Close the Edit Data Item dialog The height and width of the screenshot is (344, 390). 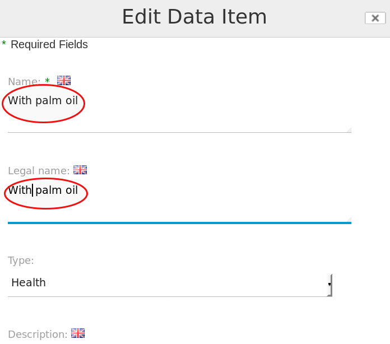375,18
